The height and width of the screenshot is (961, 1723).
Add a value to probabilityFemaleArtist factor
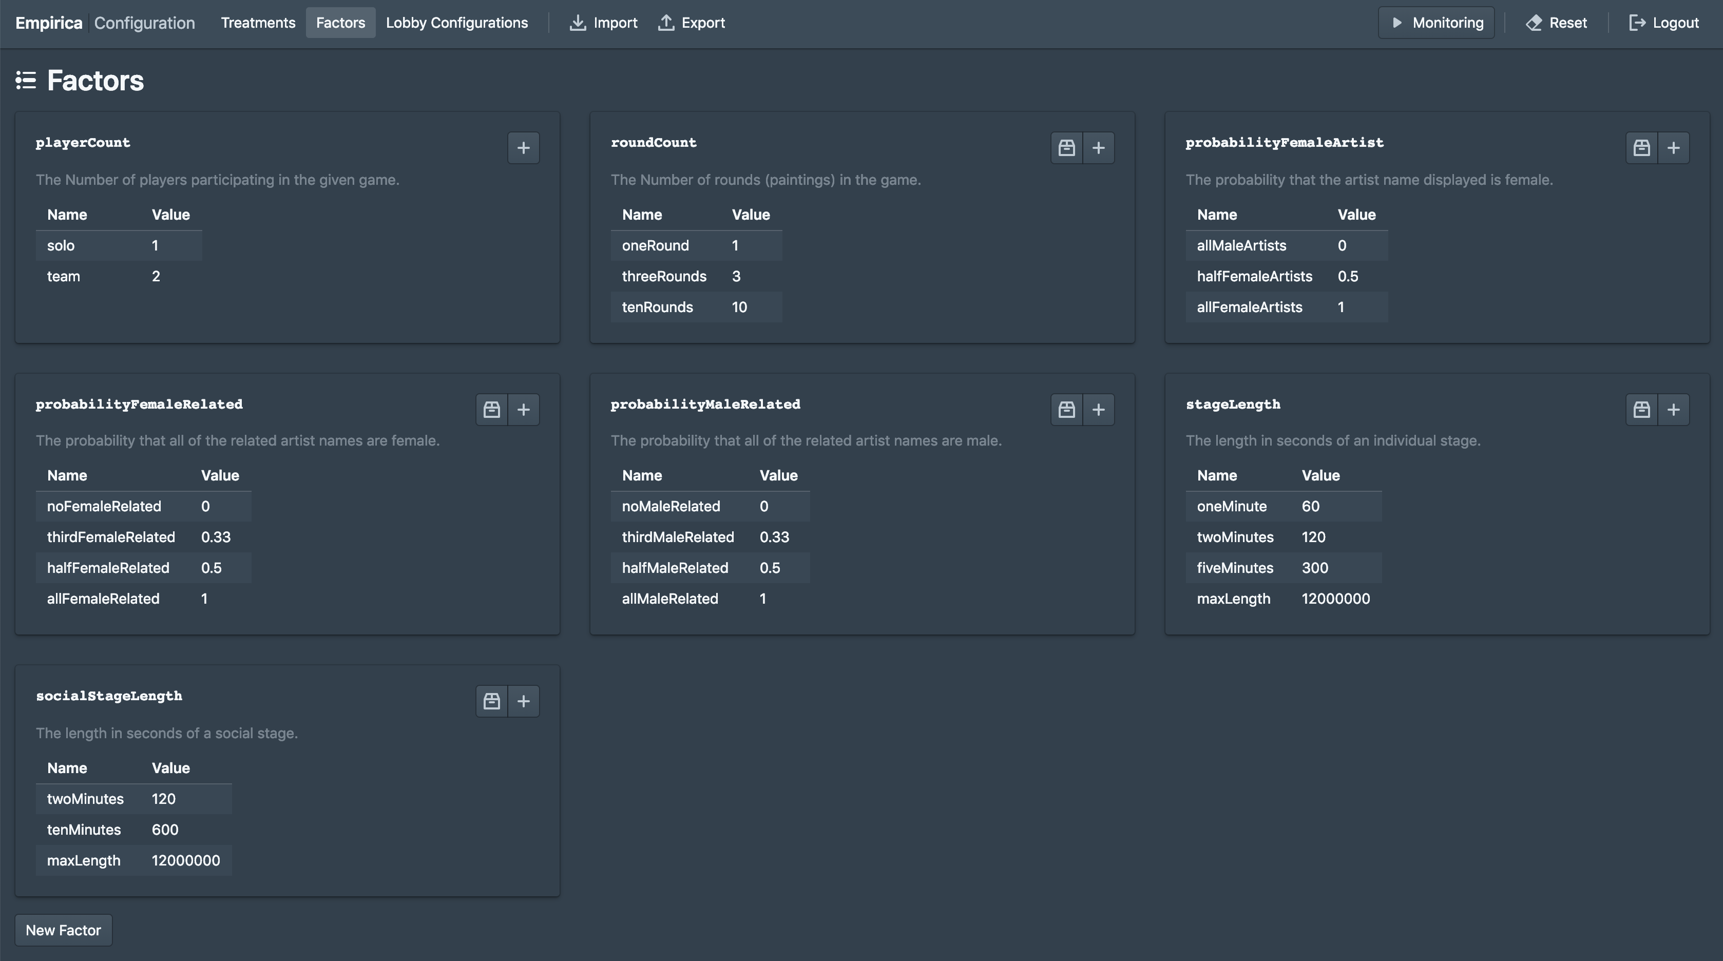pos(1674,148)
